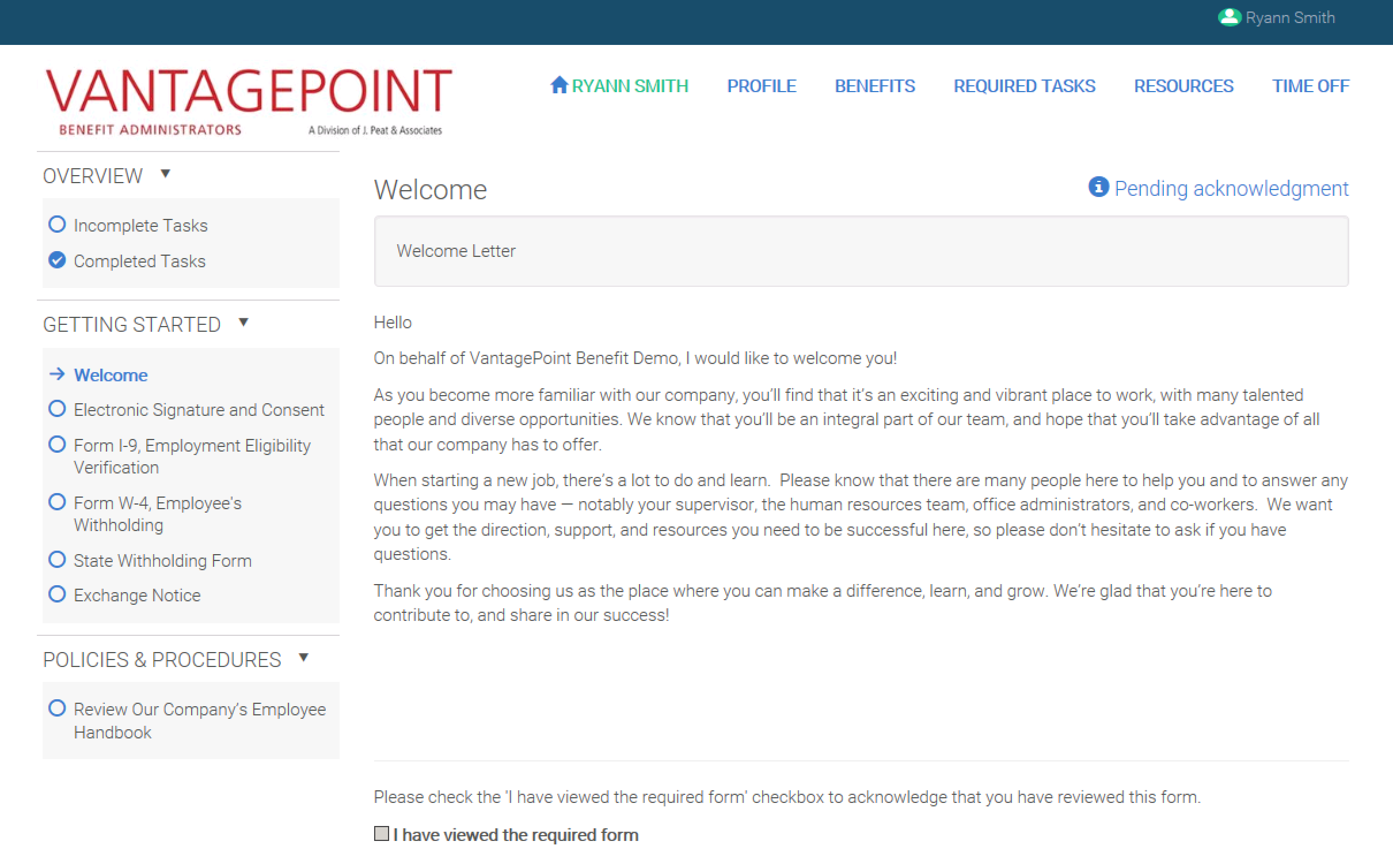The height and width of the screenshot is (864, 1393).
Task: Click the user avatar icon beside Ryann Smith
Action: click(x=1229, y=18)
